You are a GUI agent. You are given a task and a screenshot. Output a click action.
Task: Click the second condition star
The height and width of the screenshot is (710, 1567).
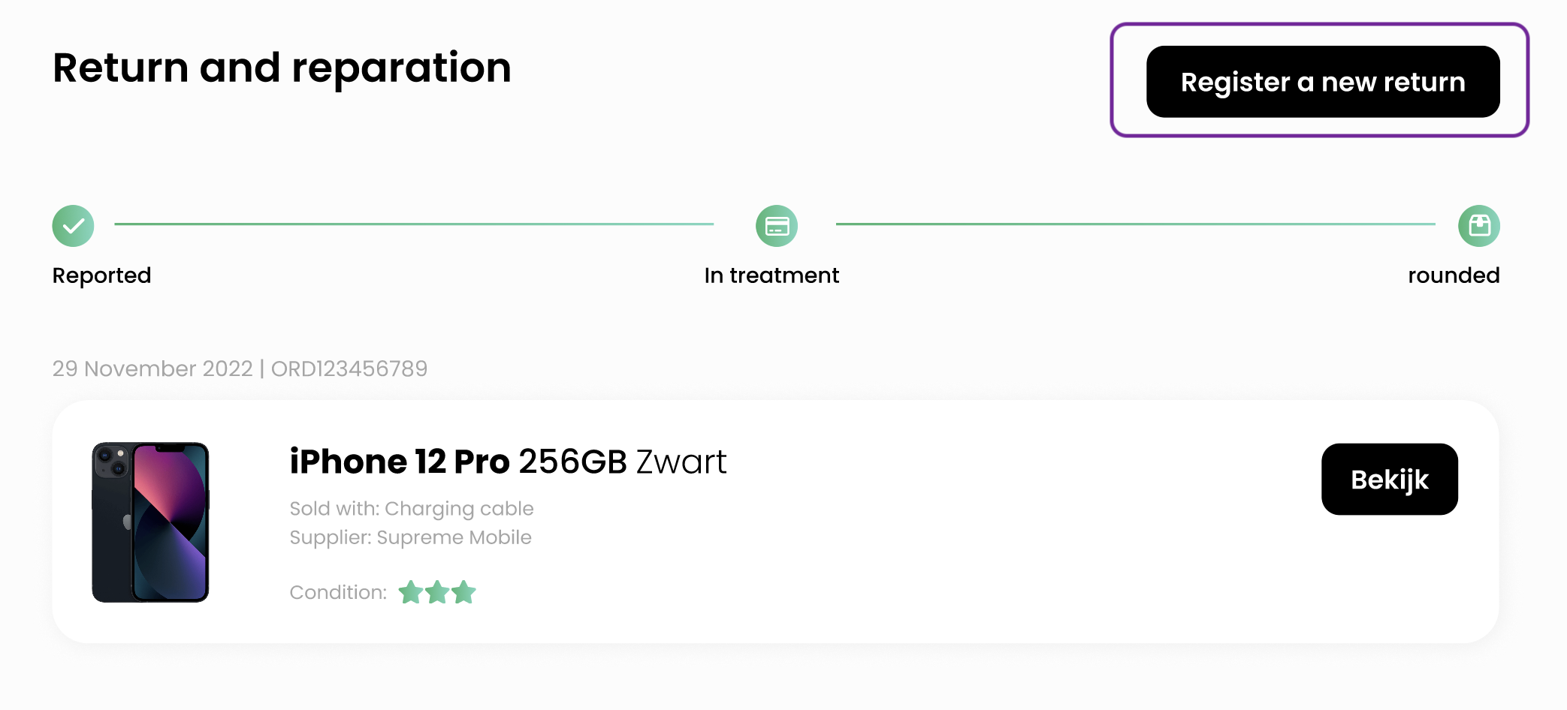(437, 592)
